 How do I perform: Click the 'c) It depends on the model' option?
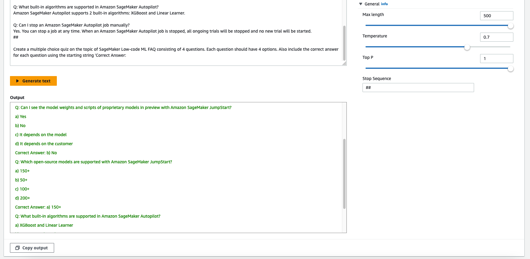coord(41,135)
